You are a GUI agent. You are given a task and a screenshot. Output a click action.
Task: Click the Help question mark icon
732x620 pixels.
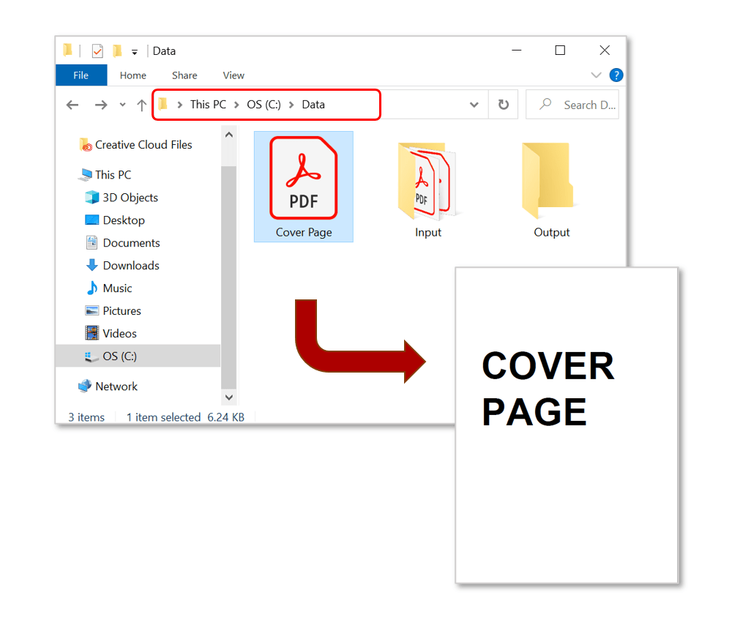click(616, 75)
